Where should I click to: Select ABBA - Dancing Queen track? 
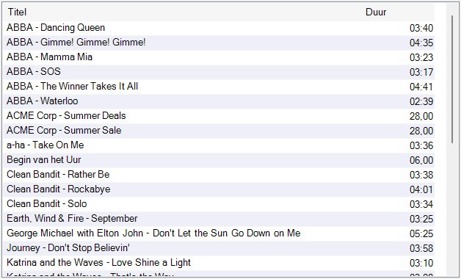(219, 28)
